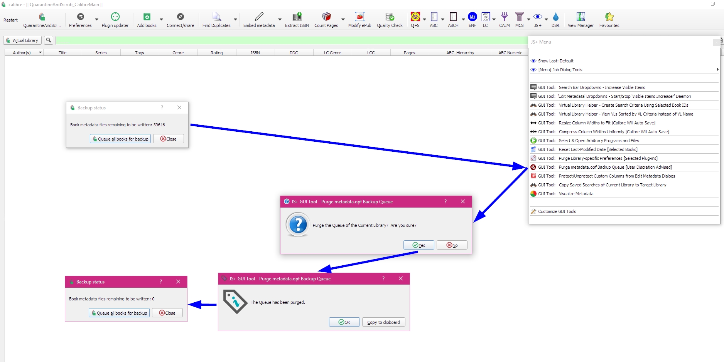Choose Resize Column Widths to Fit
Screen dimensions: 724x362
[624, 123]
